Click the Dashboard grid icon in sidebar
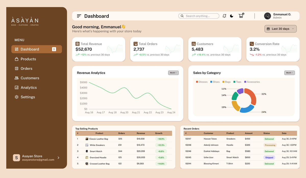The width and height of the screenshot is (306, 178). [x=17, y=49]
